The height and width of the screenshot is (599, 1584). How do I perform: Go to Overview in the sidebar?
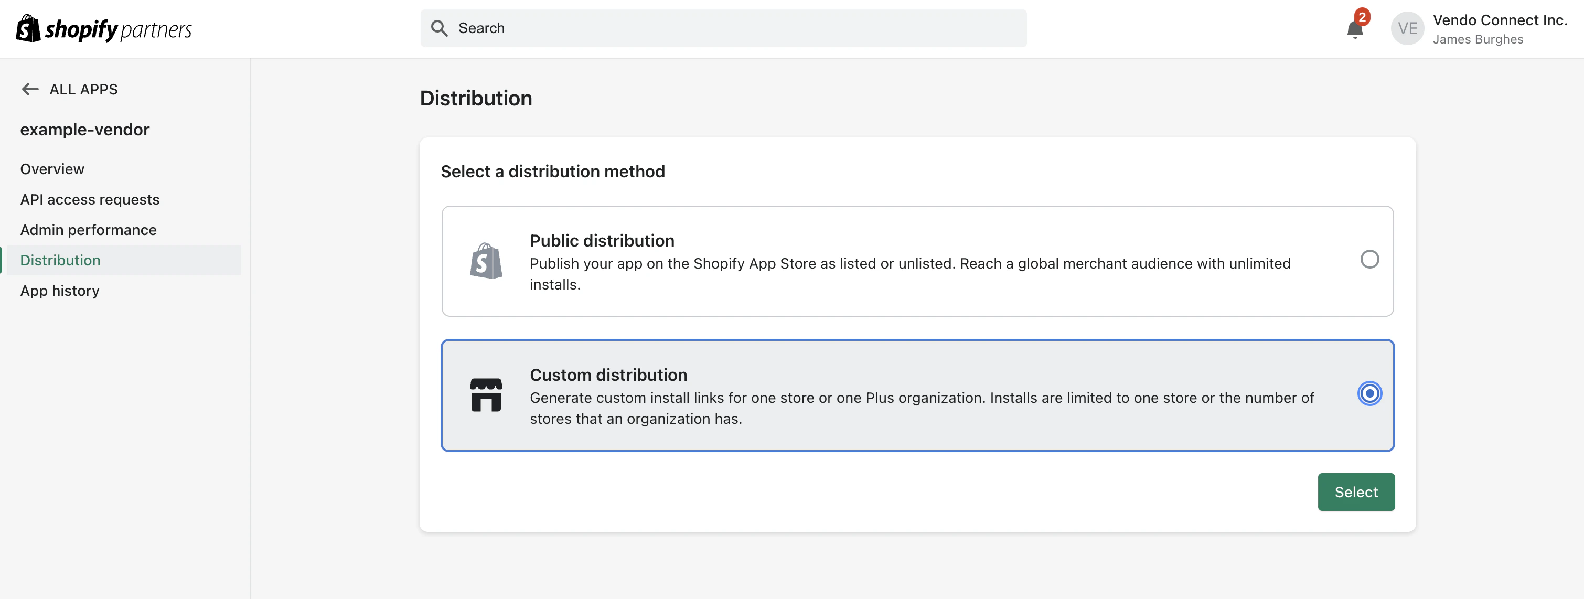[52, 169]
